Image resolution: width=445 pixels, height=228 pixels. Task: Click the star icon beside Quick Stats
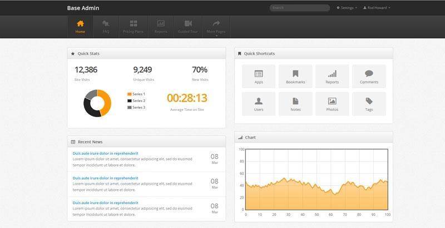pyautogui.click(x=73, y=53)
